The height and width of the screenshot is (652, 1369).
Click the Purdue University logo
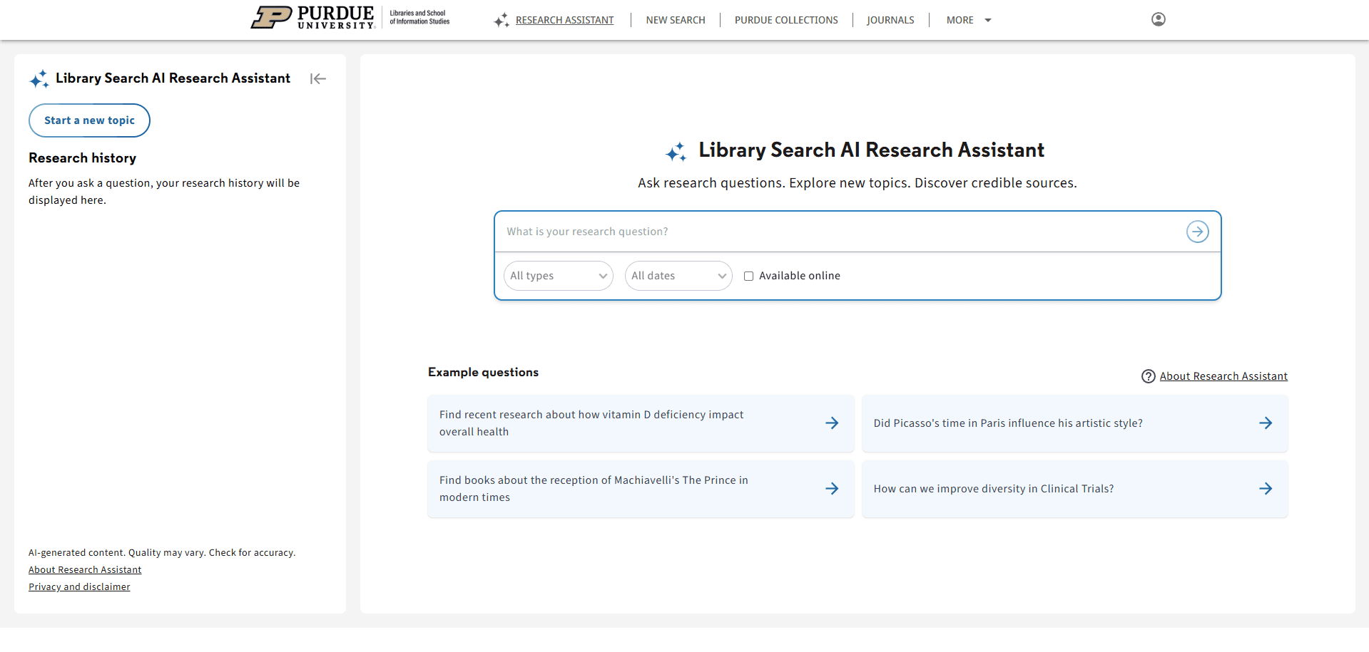click(x=313, y=18)
